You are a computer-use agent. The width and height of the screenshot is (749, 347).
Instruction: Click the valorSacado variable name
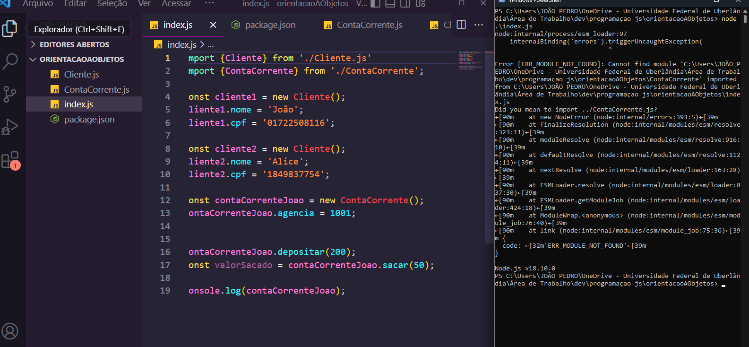[243, 265]
